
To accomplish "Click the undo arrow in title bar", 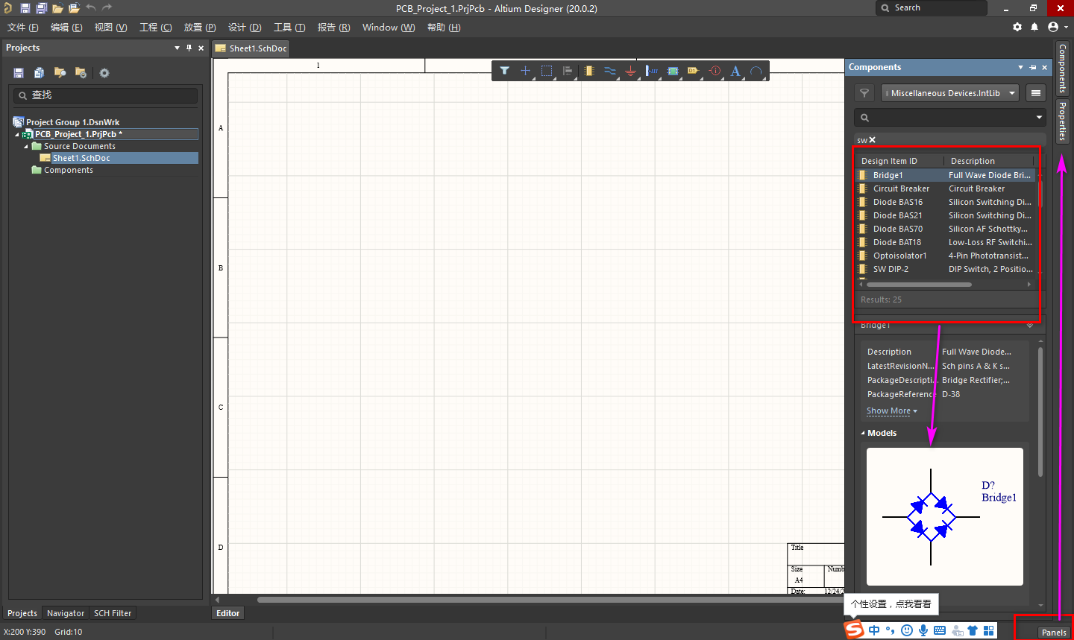I will (91, 7).
